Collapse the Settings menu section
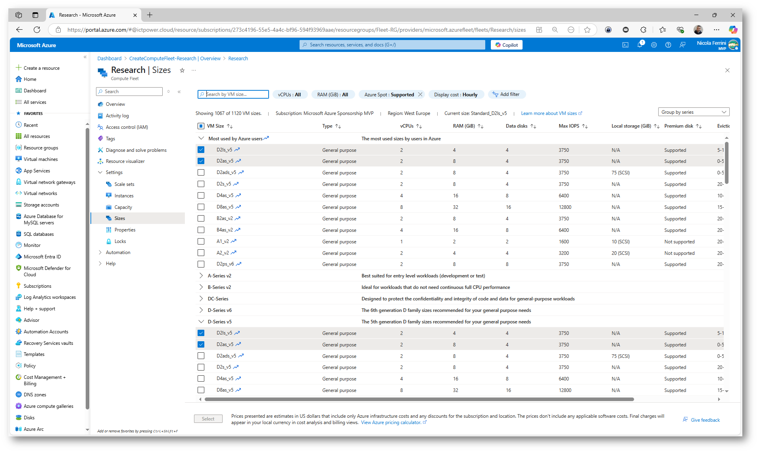The height and width of the screenshot is (453, 759). 114,172
